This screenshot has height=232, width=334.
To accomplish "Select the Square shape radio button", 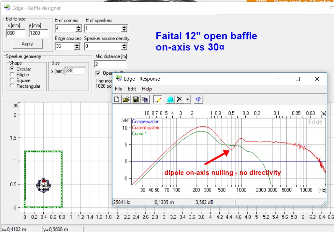I will point(12,80).
